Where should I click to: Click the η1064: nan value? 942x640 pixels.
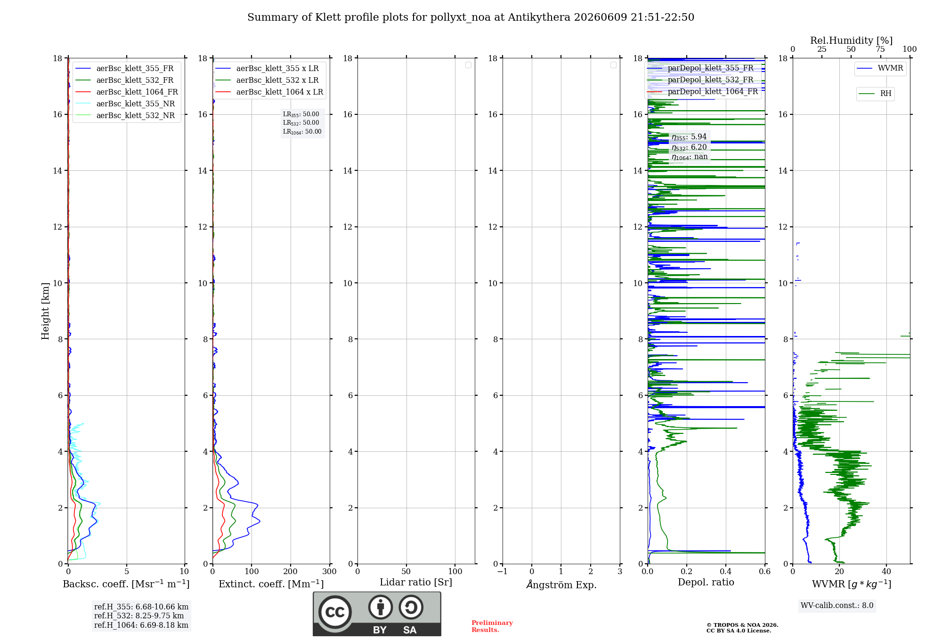[x=690, y=157]
